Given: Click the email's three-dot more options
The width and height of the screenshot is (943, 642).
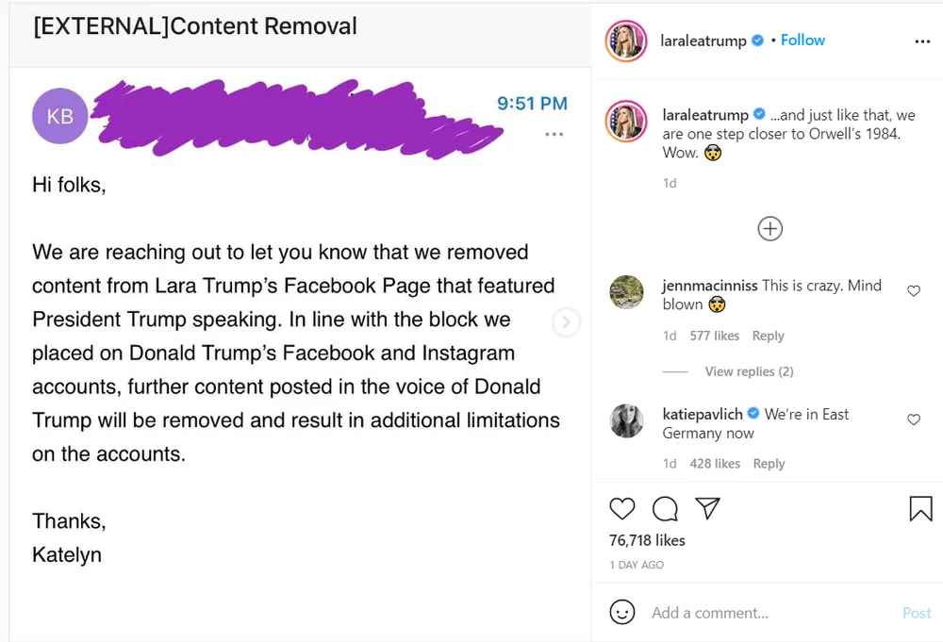Looking at the screenshot, I should (x=554, y=135).
